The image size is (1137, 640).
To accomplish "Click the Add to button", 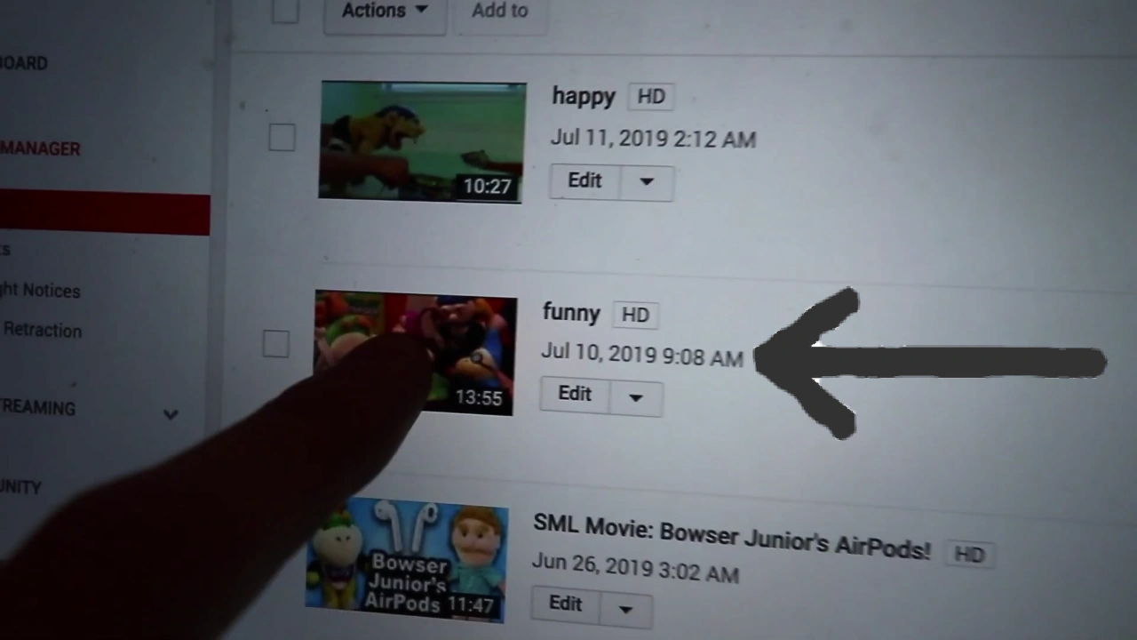I will 500,12.
